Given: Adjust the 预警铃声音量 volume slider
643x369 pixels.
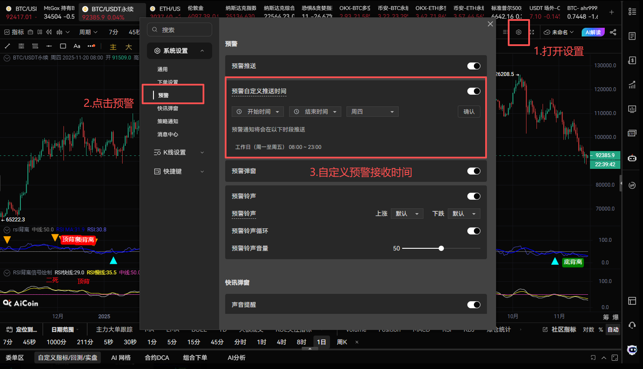Looking at the screenshot, I should pyautogui.click(x=441, y=248).
